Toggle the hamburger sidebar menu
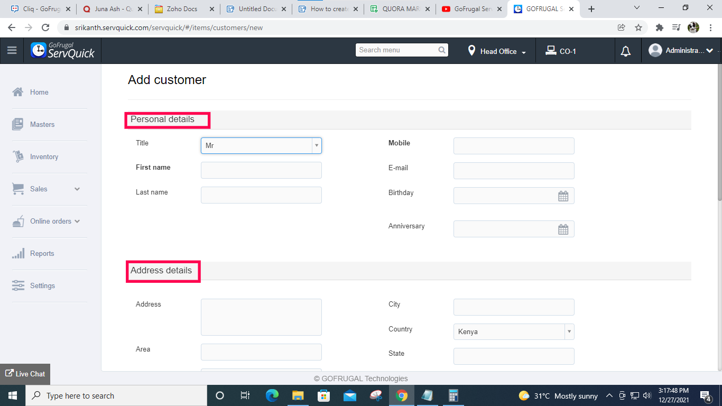The width and height of the screenshot is (722, 406). tap(12, 51)
